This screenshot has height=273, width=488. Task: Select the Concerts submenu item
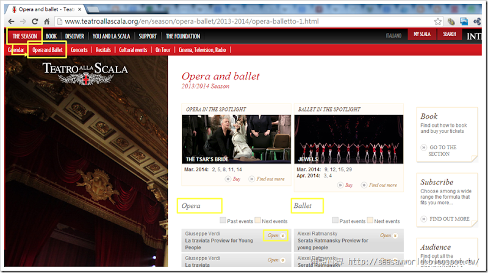(x=79, y=50)
